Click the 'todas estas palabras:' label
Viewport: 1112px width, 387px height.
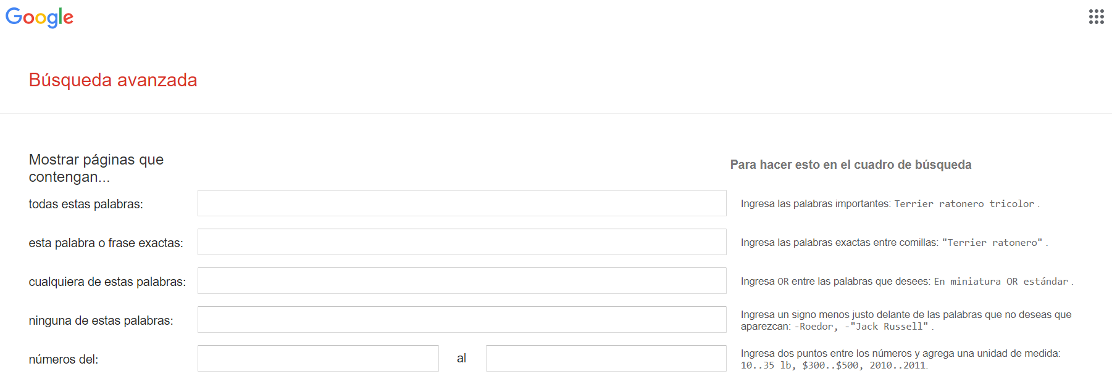coord(86,204)
